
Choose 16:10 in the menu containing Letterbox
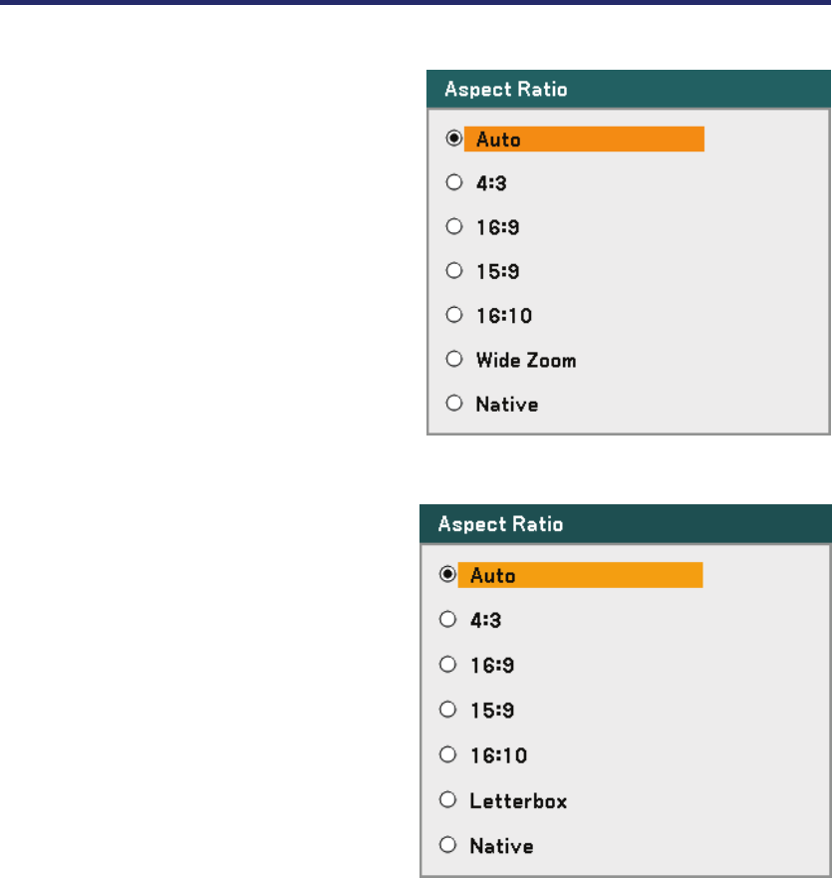tap(448, 754)
